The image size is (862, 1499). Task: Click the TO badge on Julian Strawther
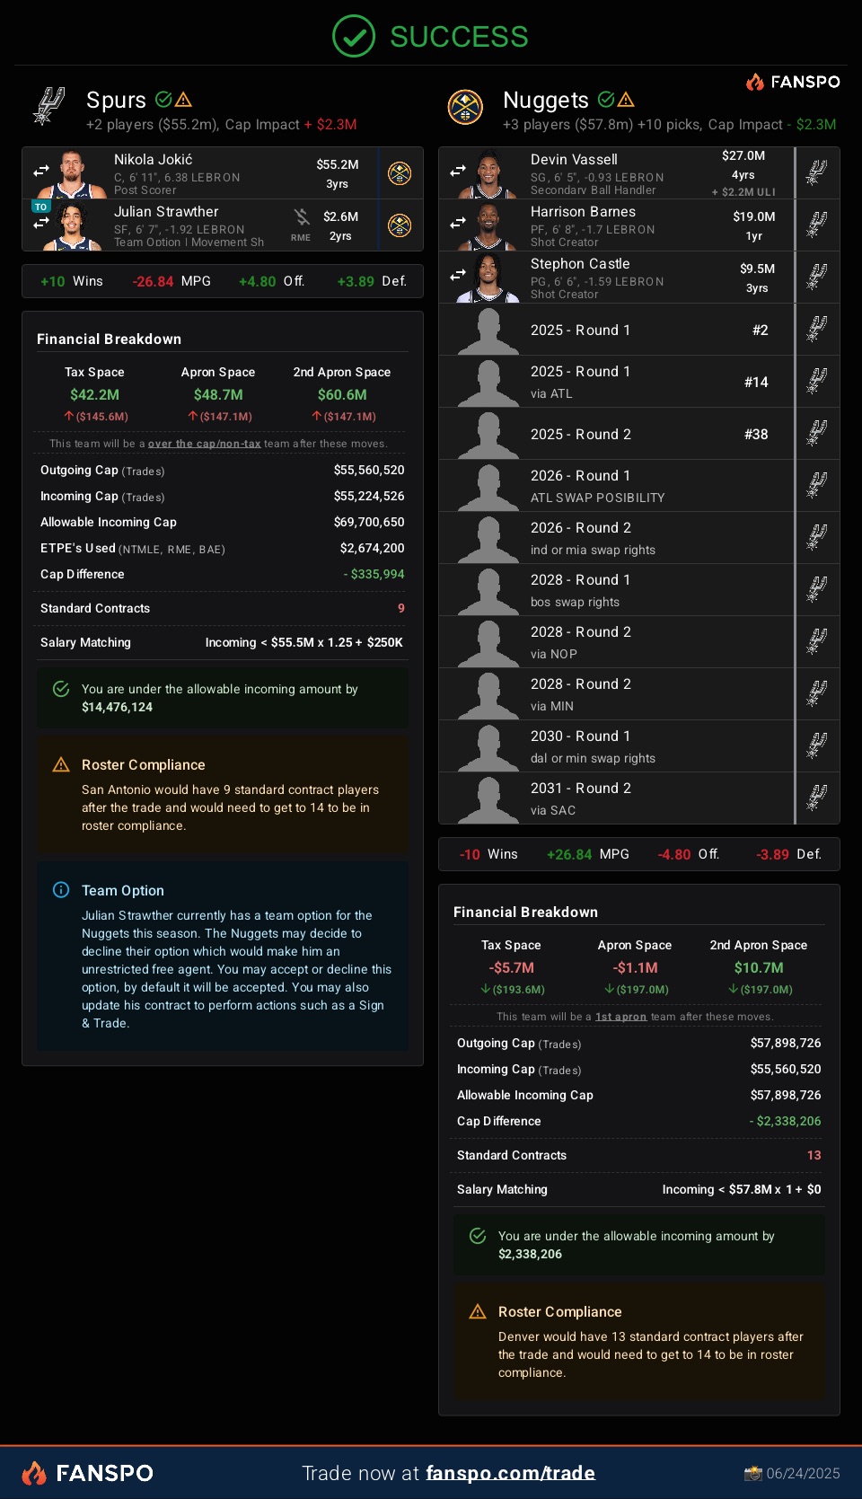[x=40, y=207]
